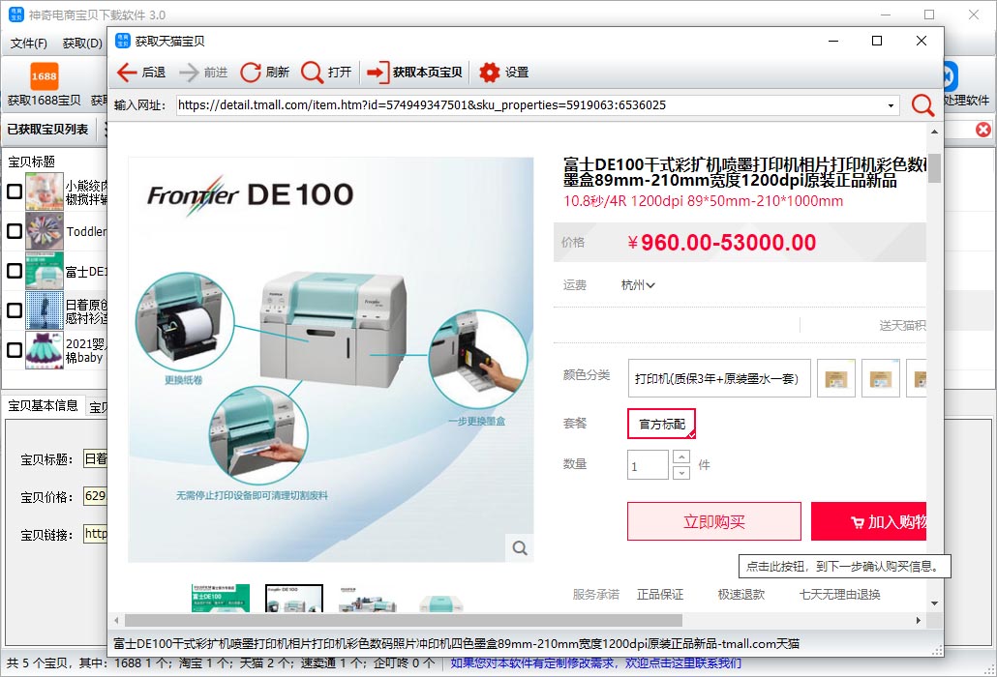Click the 刷新 refresh icon
This screenshot has height=677, width=997.
click(x=251, y=73)
